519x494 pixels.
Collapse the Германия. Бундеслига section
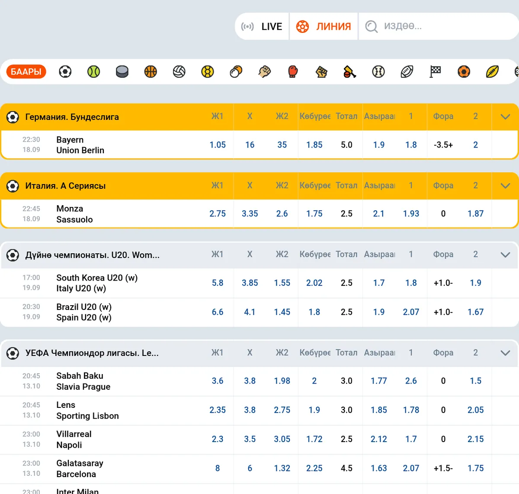(505, 116)
